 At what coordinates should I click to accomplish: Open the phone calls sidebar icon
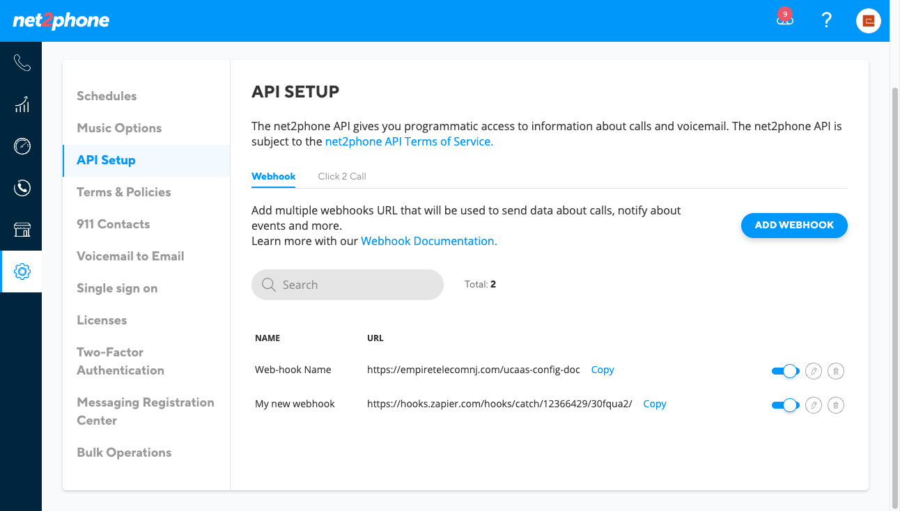22,63
